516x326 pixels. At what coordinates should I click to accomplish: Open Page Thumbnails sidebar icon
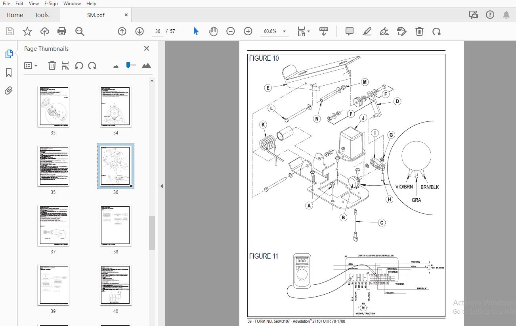coord(9,54)
